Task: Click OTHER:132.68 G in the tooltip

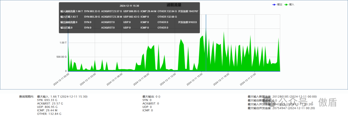Action: click(x=167, y=17)
